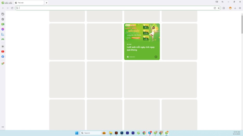The width and height of the screenshot is (243, 136).
Task: Click the orange profile avatar icon
Action: 230,8
